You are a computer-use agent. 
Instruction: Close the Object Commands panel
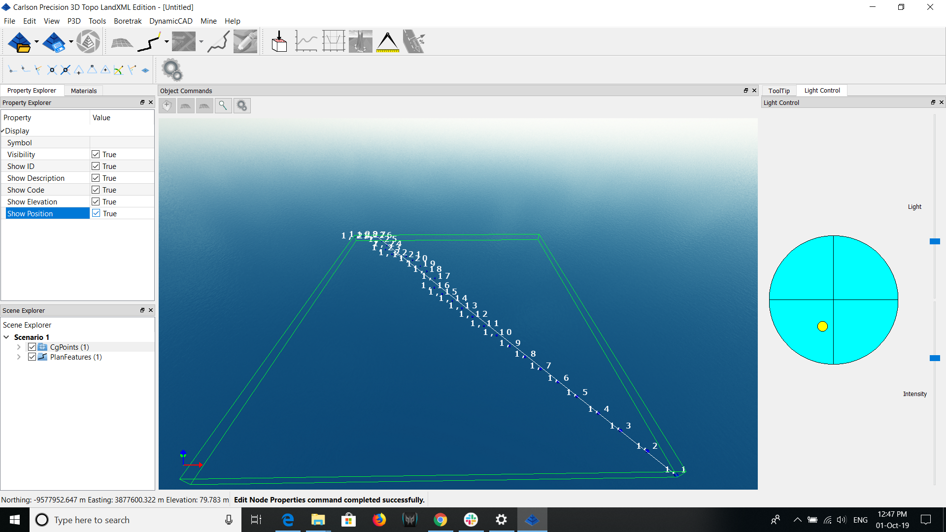754,91
